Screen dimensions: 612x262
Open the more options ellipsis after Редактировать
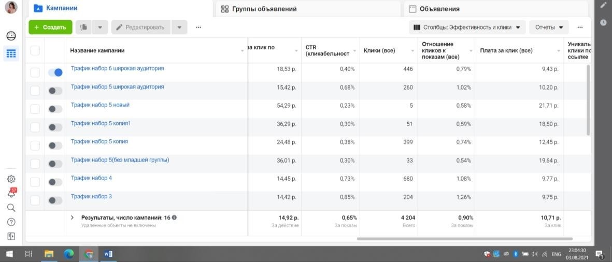click(198, 27)
